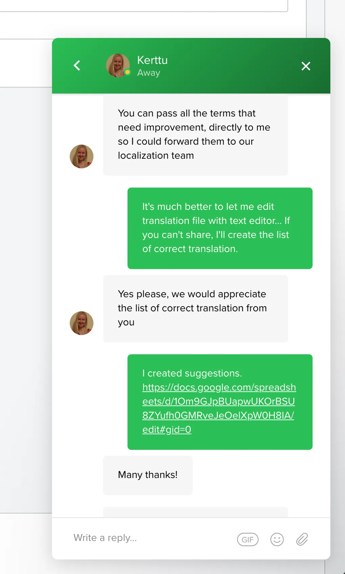
Task: Open the emoji picker
Action: [277, 539]
